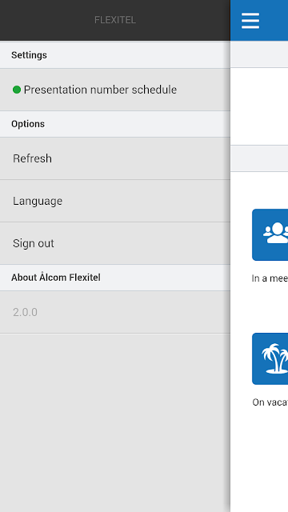Tap the second gray section bar above the meeting icon
Screen dimensions: 288x512
click(x=259, y=158)
